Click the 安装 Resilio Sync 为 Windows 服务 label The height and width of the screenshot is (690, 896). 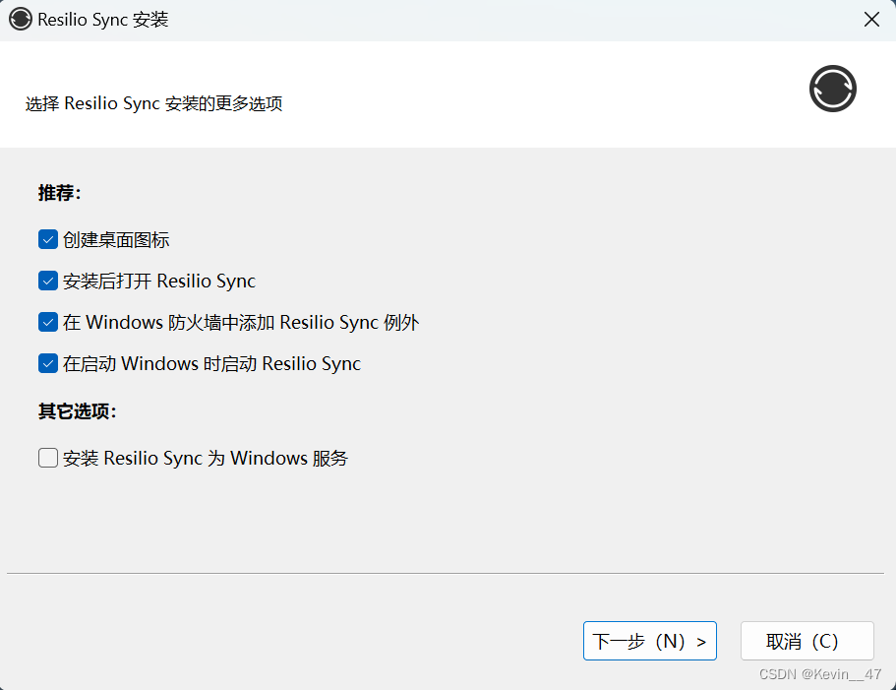[x=205, y=458]
